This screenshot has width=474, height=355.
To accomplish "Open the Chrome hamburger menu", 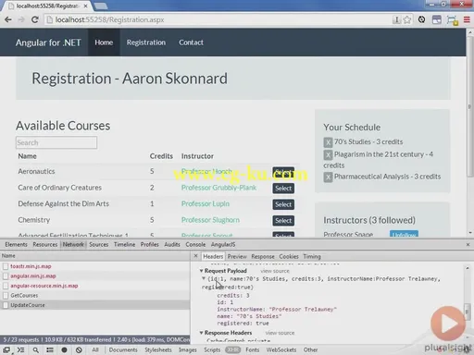I will (467, 19).
